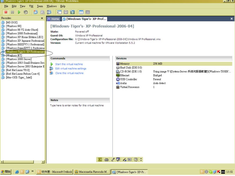235x176 pixels.
Task: Open the IME bar options arrows
Action: pos(141,160)
